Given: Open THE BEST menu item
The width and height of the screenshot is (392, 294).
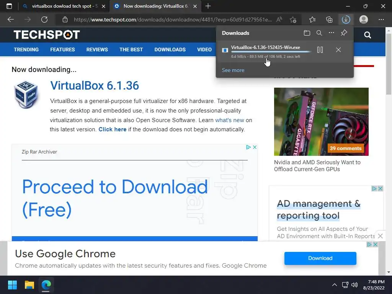Looking at the screenshot, I should pyautogui.click(x=131, y=49).
